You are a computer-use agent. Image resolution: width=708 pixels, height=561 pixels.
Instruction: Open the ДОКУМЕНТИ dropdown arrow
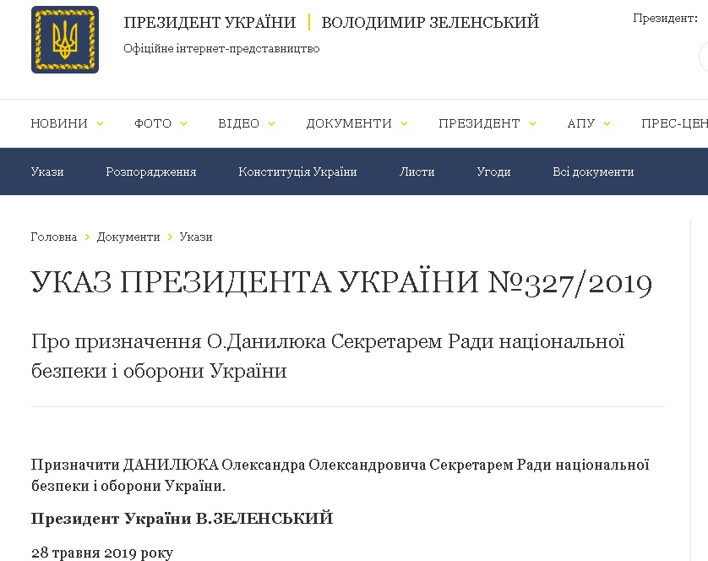pyautogui.click(x=404, y=124)
